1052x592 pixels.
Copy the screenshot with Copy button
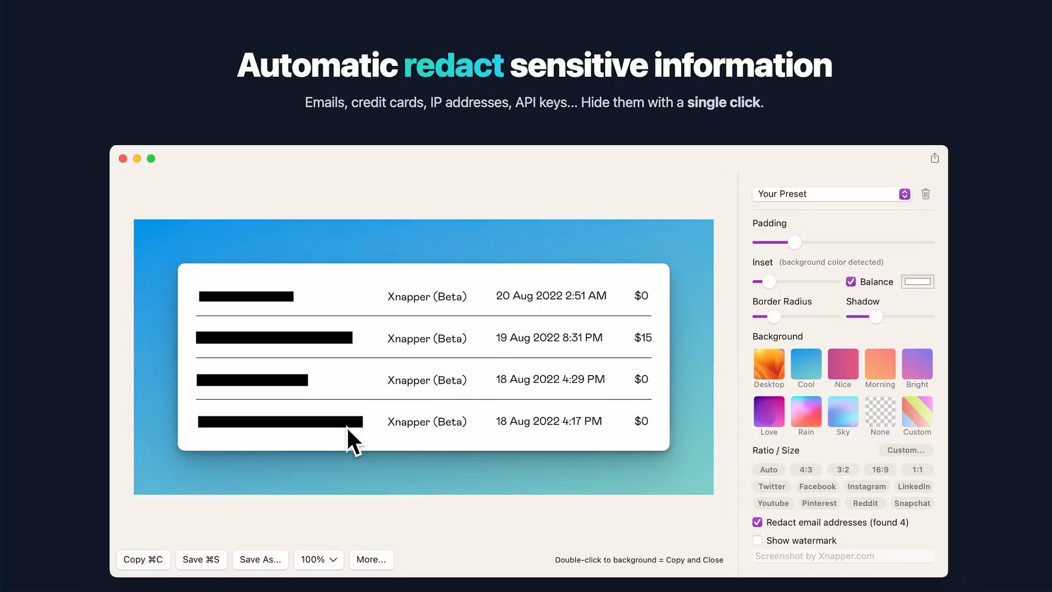[x=143, y=559]
